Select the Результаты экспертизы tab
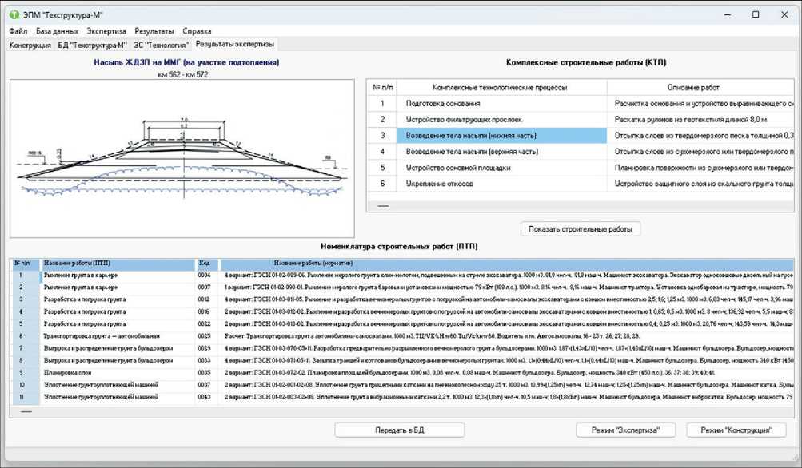This screenshot has width=802, height=468. coord(234,44)
